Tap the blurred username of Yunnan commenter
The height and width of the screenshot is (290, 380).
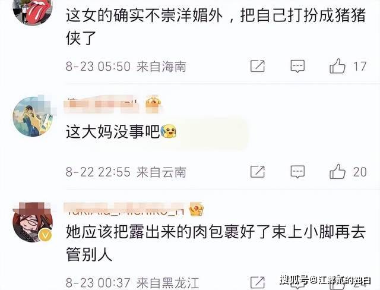point(101,104)
